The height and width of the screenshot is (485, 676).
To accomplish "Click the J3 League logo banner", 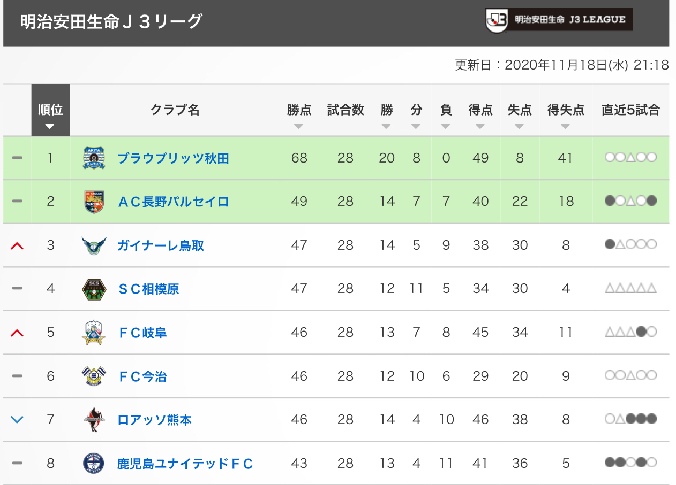I will (x=559, y=20).
